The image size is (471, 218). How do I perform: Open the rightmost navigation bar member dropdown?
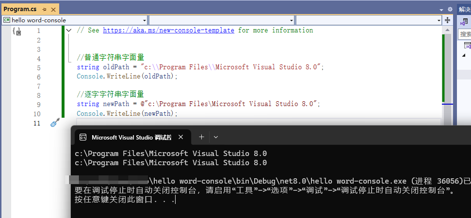pos(439,20)
